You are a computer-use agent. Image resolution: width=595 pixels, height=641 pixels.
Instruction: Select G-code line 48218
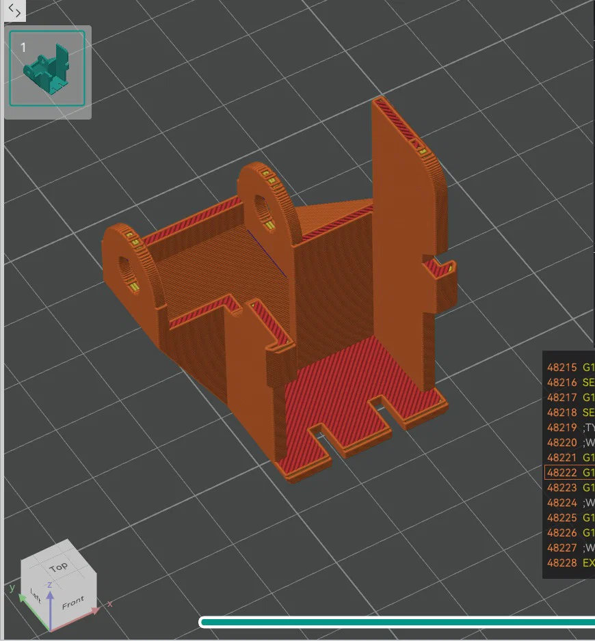click(x=569, y=412)
